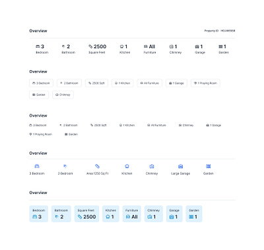Open the light-blue Bathroom card showing 2
The height and width of the screenshot is (250, 264).
point(61,214)
